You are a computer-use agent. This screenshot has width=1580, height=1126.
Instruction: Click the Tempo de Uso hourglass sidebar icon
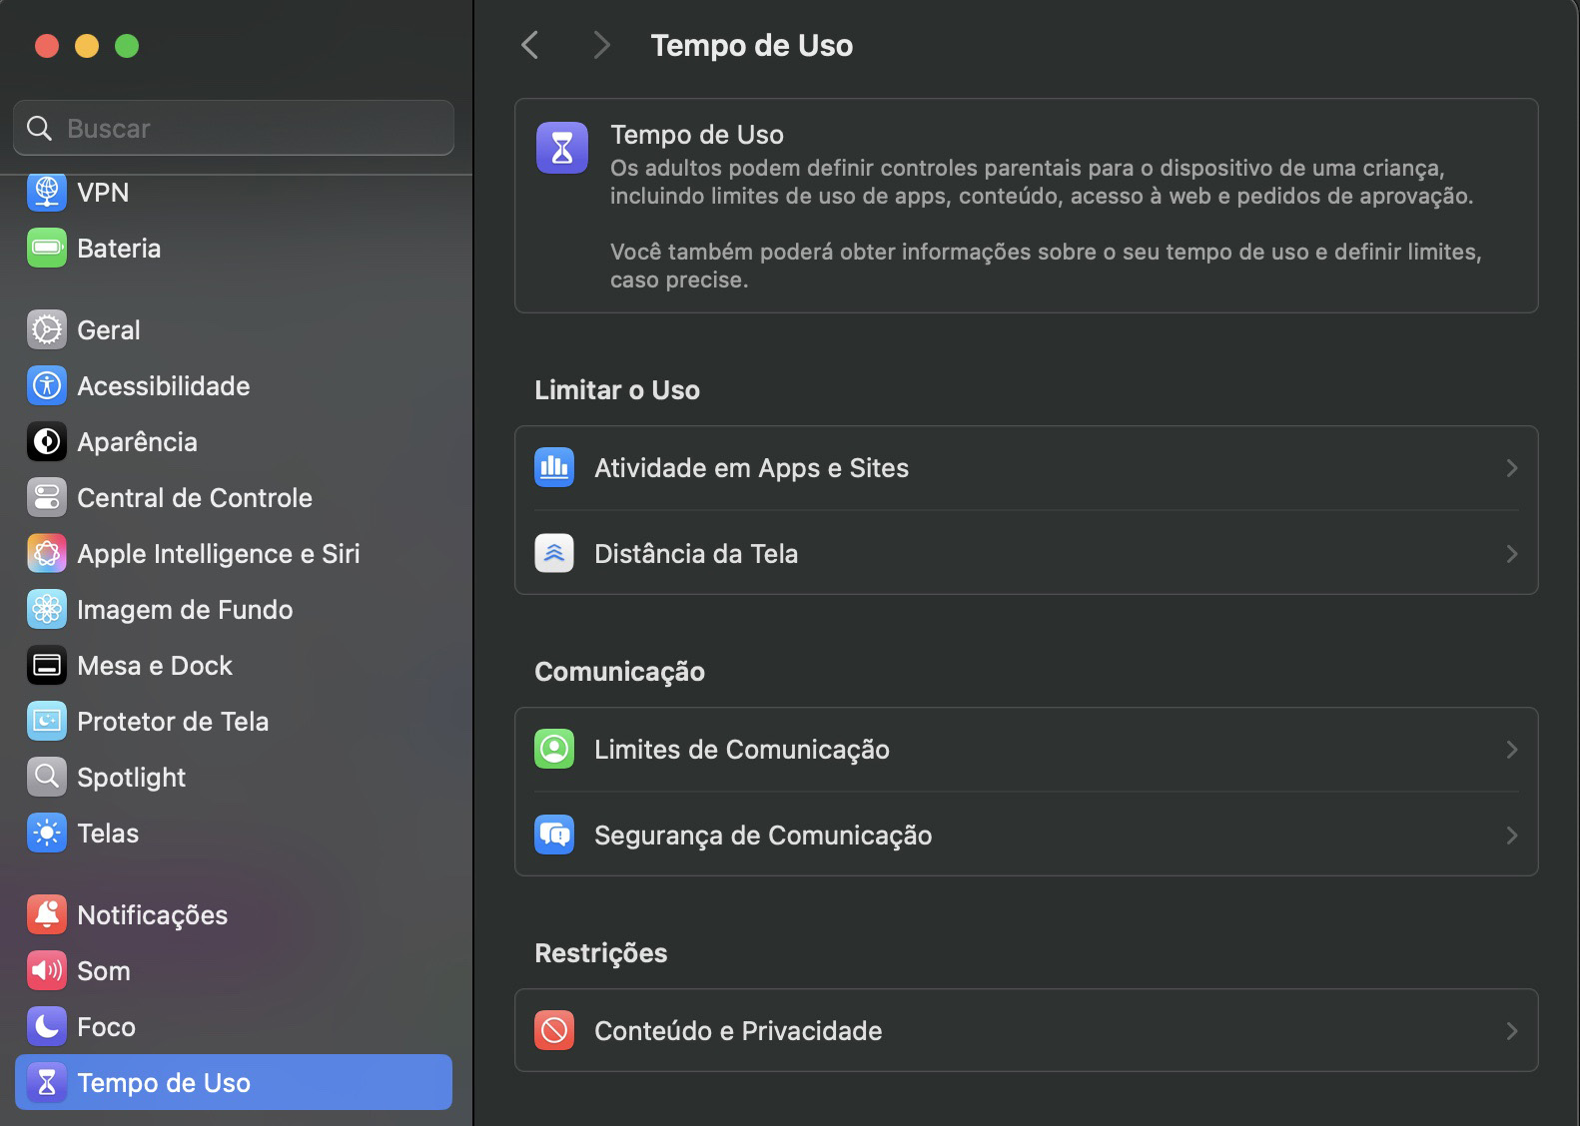[x=47, y=1082]
